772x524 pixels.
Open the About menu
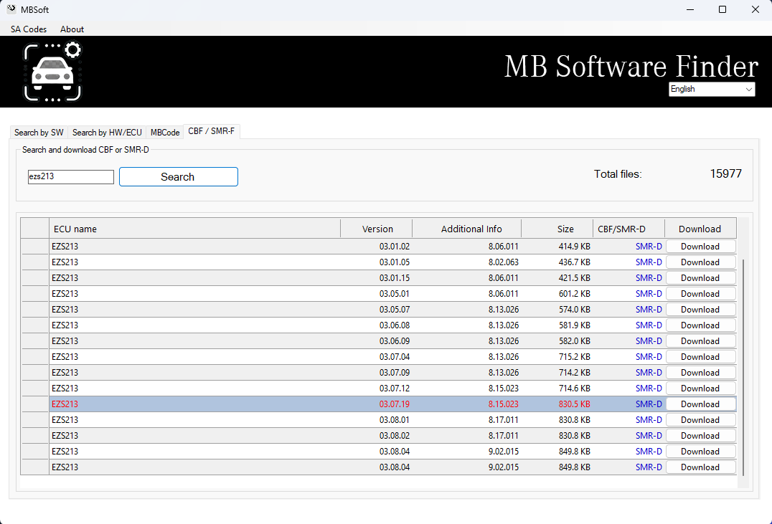[x=72, y=29]
